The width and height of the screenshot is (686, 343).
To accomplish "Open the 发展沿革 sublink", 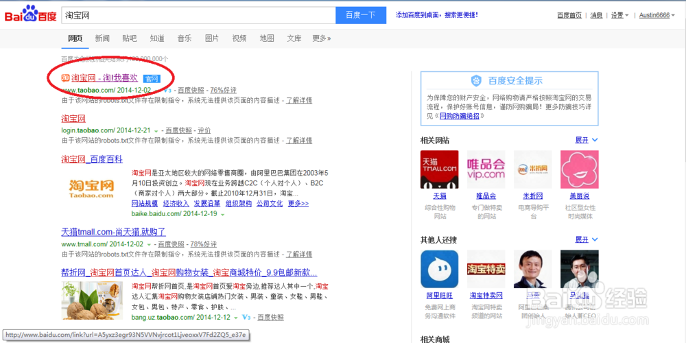I will 207,204.
